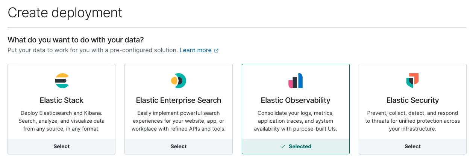This screenshot has width=470, height=167.
Task: Click the Elastic Security shield icon
Action: click(412, 81)
